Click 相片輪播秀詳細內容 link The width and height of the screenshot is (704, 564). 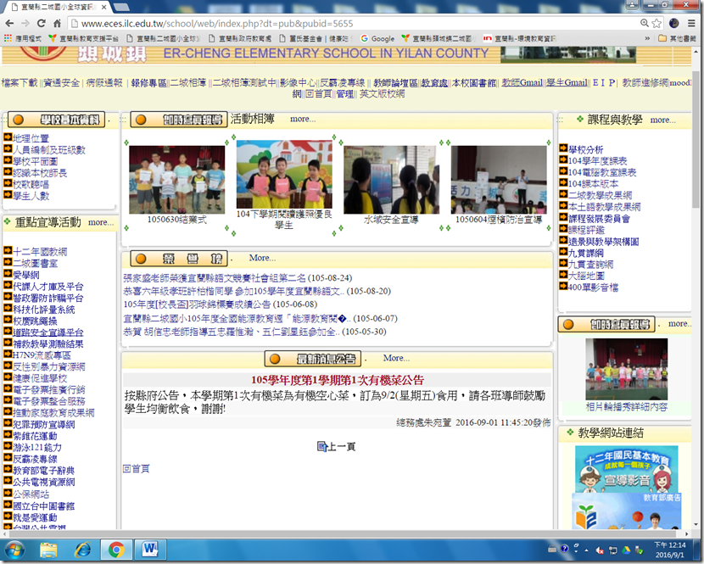click(626, 407)
